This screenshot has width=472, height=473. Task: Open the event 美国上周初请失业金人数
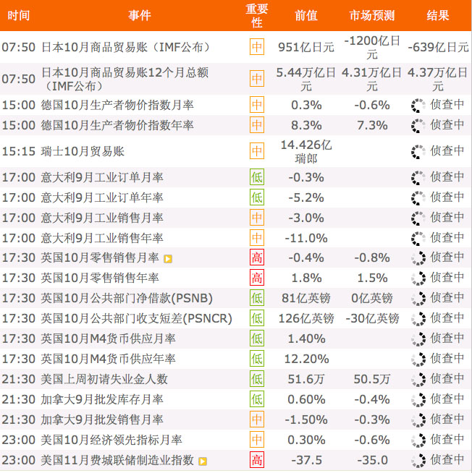pyautogui.click(x=104, y=379)
